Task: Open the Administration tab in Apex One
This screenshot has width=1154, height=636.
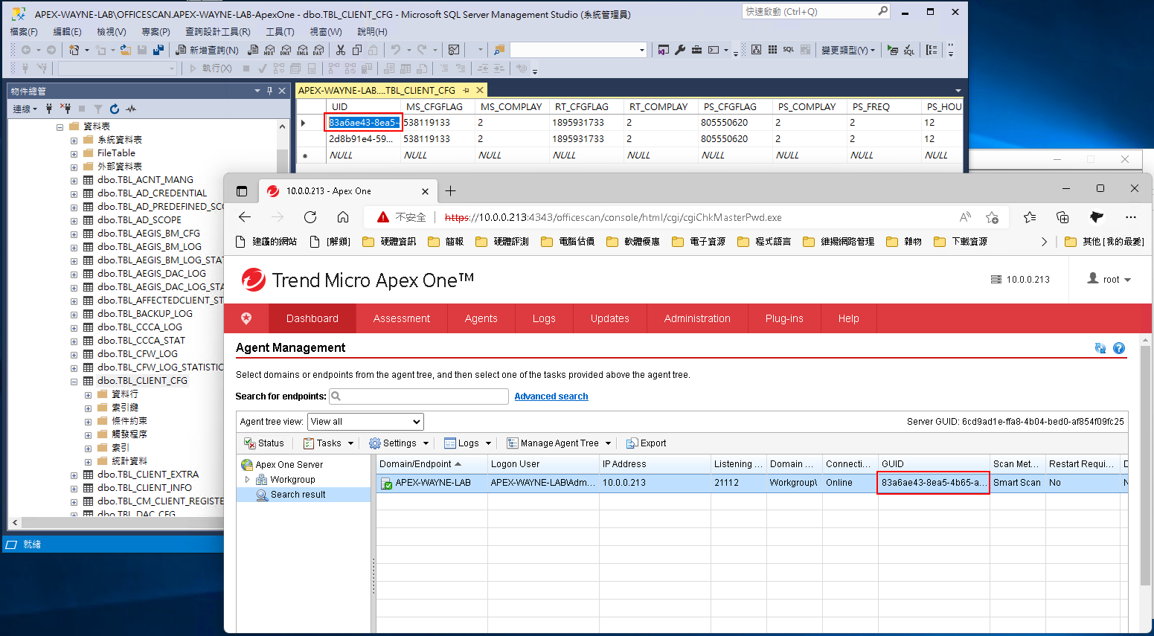Action: coord(697,318)
